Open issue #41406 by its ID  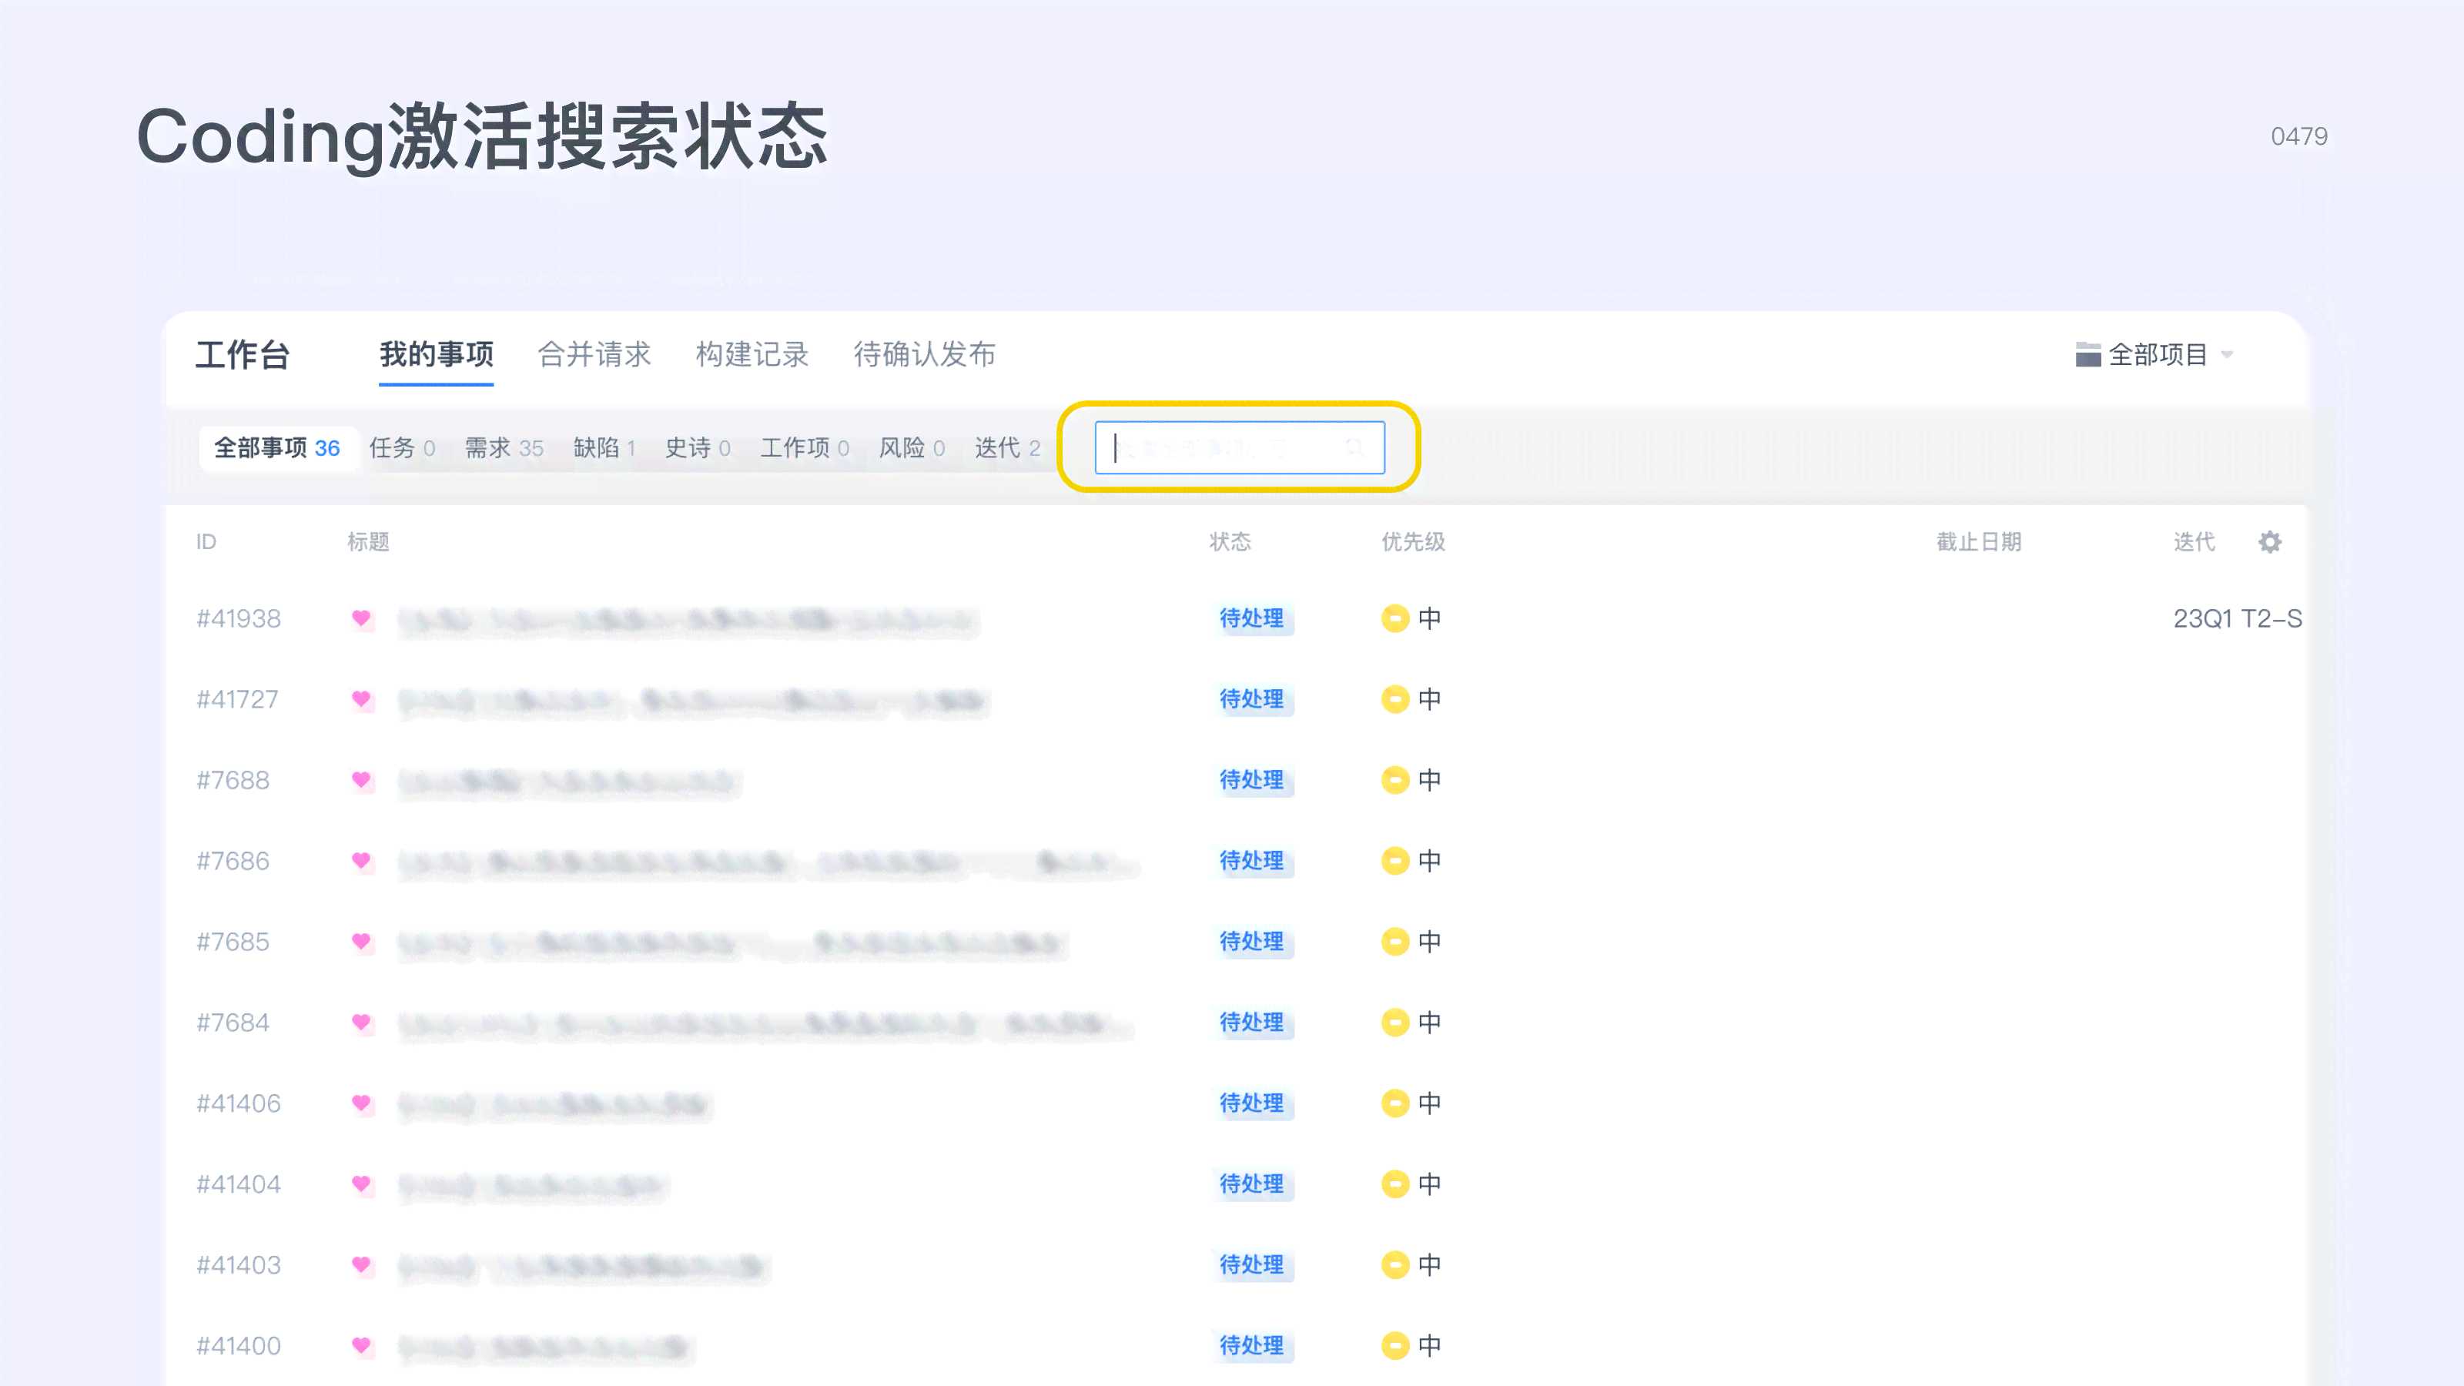click(x=239, y=1104)
